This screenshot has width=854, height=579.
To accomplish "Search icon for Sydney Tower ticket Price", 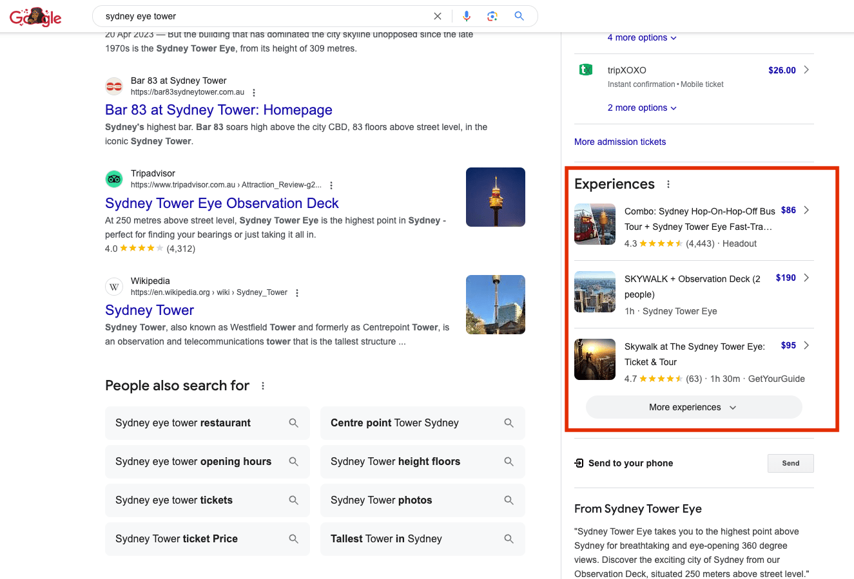I will [x=294, y=539].
